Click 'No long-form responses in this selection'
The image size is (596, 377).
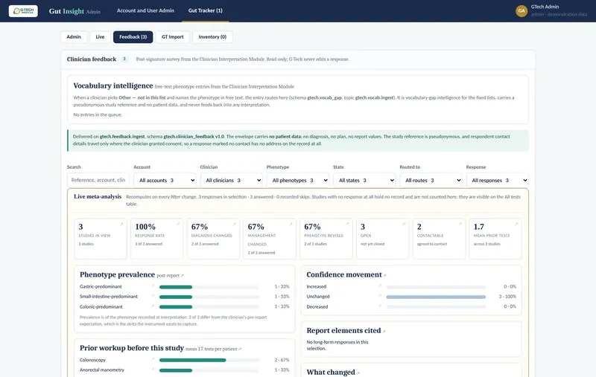click(337, 345)
